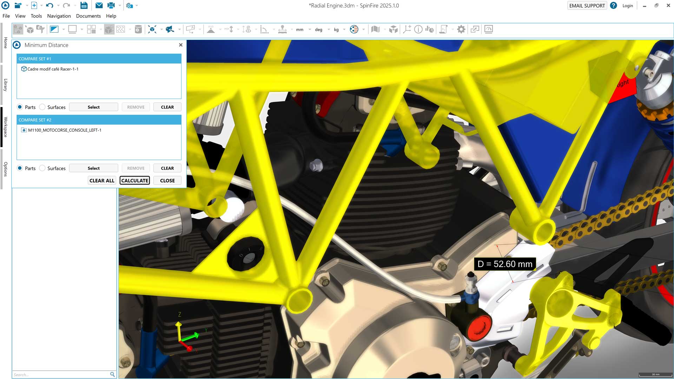Click the database cylinder settings icon

(x=138, y=29)
